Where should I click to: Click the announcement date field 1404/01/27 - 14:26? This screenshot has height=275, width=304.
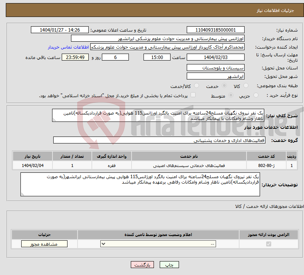pyautogui.click(x=60, y=30)
